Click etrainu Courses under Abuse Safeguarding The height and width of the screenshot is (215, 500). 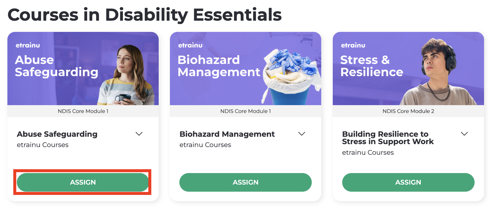(43, 145)
